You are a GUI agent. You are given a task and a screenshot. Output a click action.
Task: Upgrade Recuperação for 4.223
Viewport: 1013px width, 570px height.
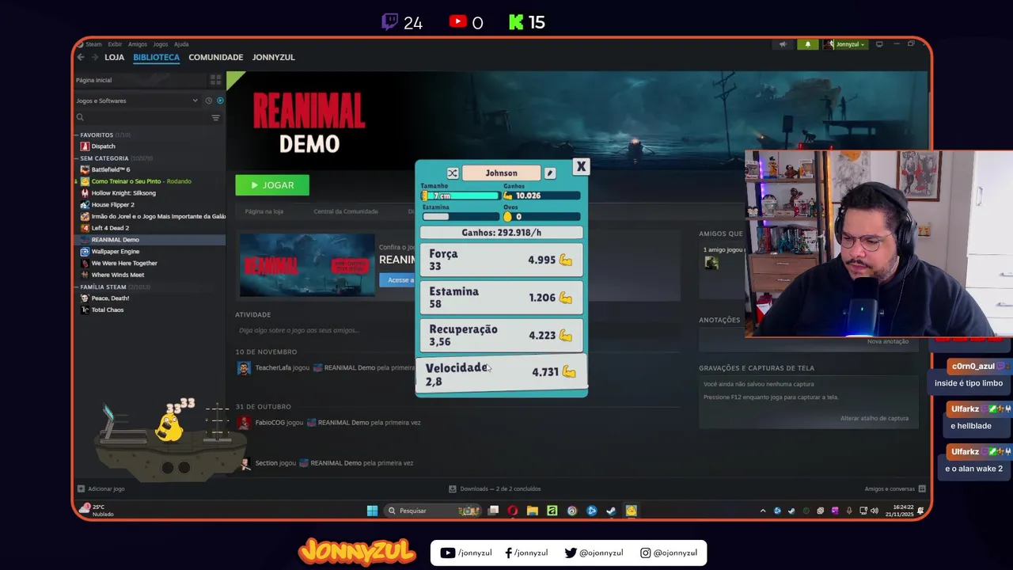(501, 335)
